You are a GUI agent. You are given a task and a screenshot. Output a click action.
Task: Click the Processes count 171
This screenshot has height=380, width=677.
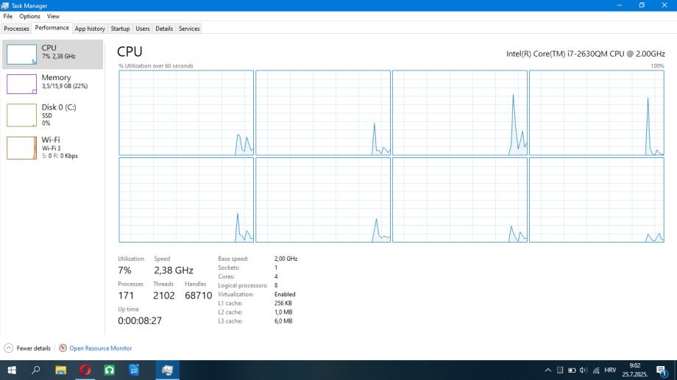point(126,295)
